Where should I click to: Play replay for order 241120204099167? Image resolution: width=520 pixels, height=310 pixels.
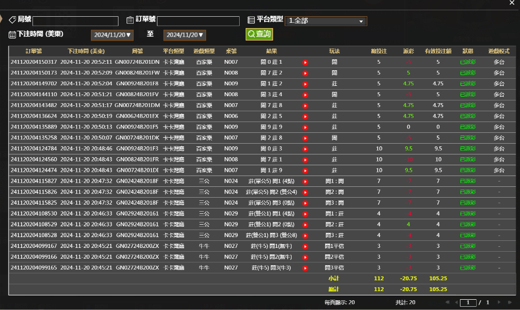pyautogui.click(x=305, y=246)
